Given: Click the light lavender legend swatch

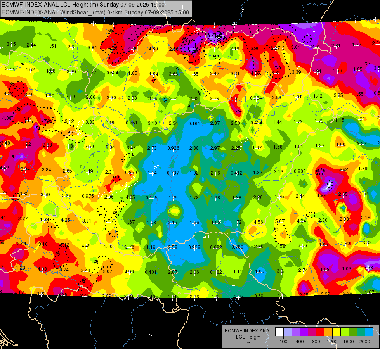Looking at the screenshot, I should pos(288,332).
